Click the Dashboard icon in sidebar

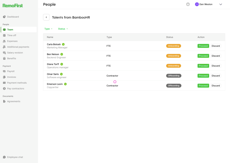(x=4, y=17)
